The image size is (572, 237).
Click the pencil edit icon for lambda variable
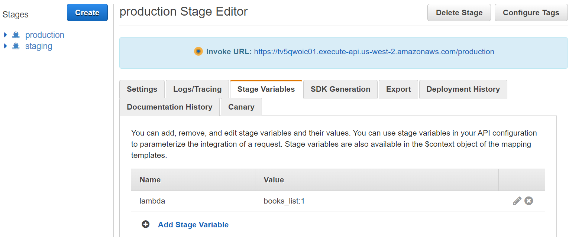[x=517, y=201]
